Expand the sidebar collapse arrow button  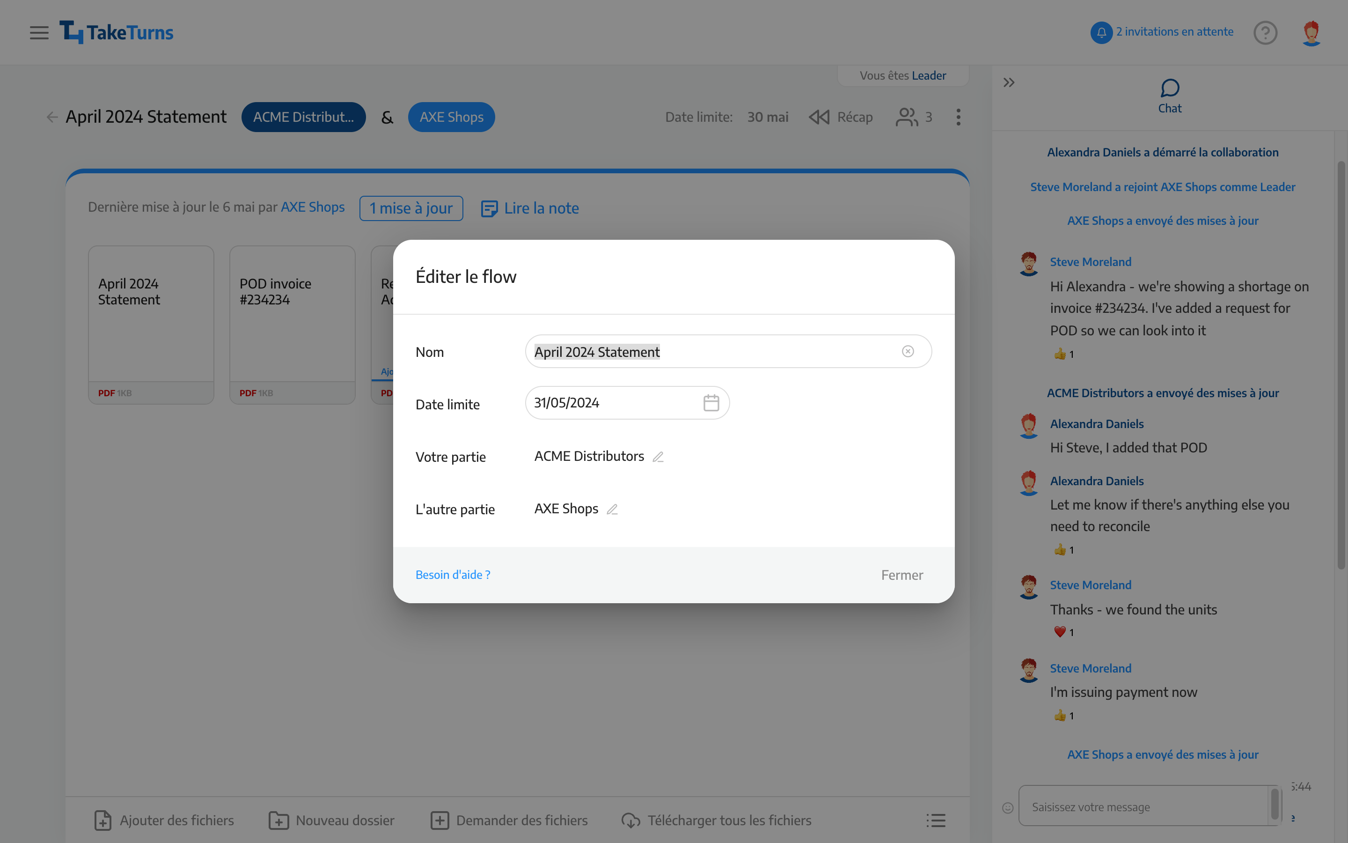(x=1009, y=82)
